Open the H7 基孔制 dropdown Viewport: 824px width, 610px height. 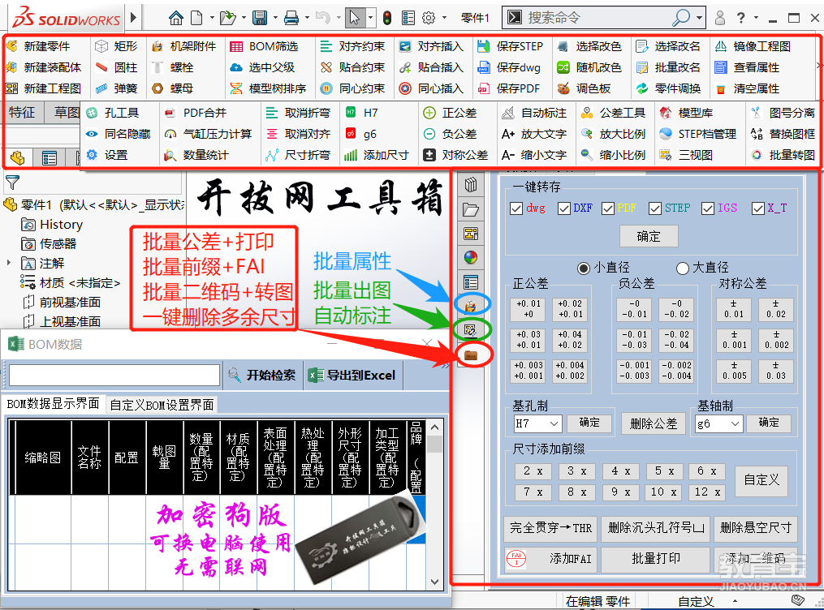(x=537, y=423)
